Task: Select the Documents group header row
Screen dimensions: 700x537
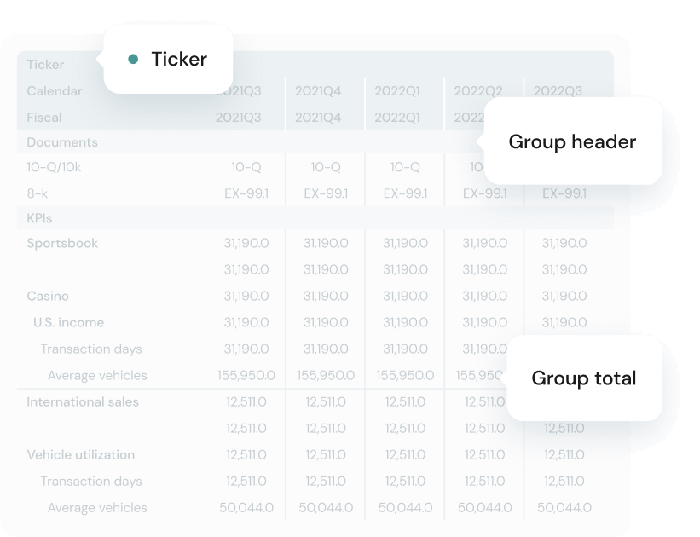Action: pos(62,142)
